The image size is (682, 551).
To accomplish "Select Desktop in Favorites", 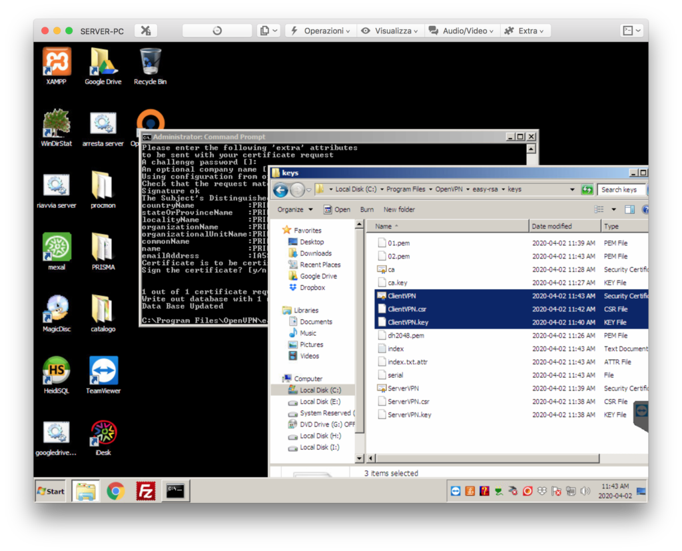I will click(x=312, y=242).
